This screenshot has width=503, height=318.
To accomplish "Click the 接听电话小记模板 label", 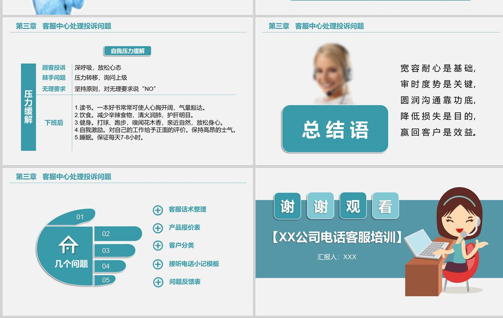I will tap(194, 264).
